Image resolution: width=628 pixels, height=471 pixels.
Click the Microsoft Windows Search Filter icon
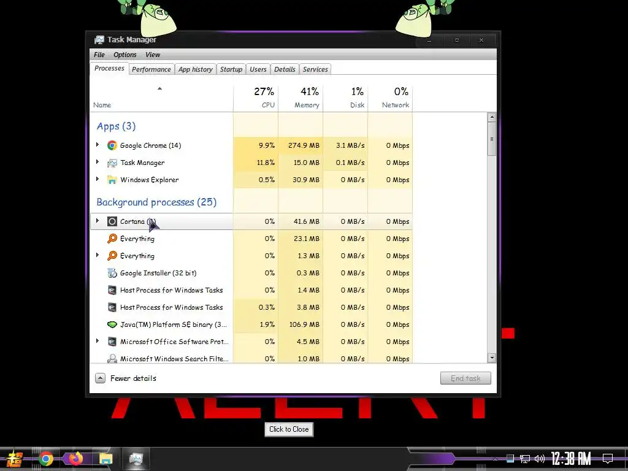coord(112,358)
